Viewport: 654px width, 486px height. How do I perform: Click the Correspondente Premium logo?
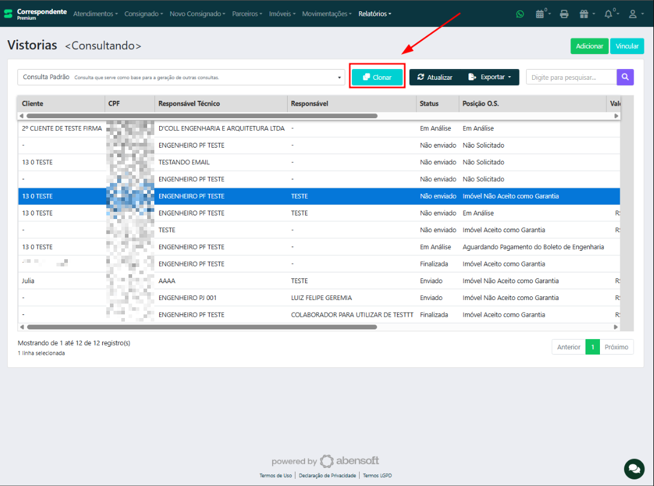[35, 13]
